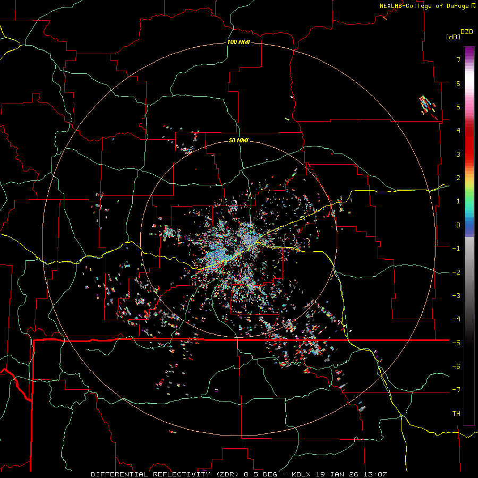478x478 pixels.
Task: Click the DZD legend title
Action: (467, 32)
